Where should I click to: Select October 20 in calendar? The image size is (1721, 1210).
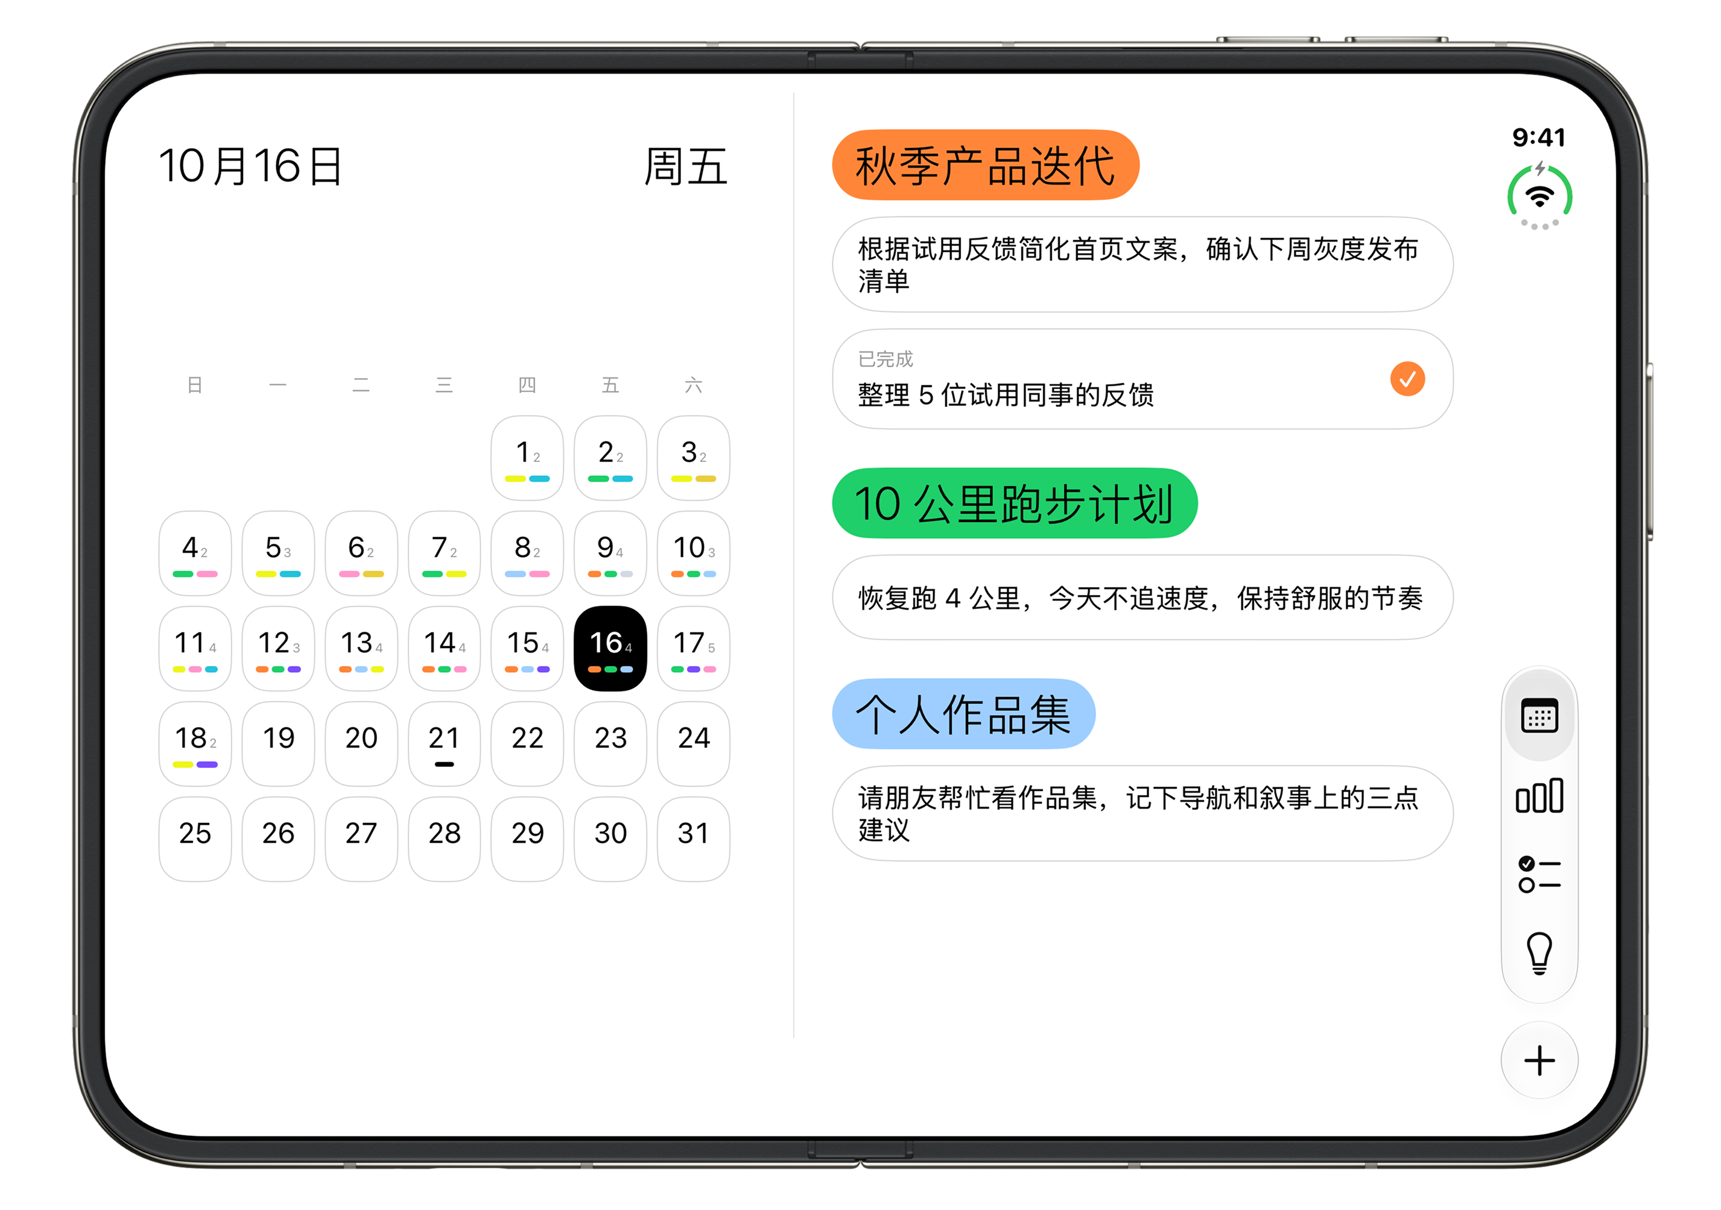click(361, 743)
